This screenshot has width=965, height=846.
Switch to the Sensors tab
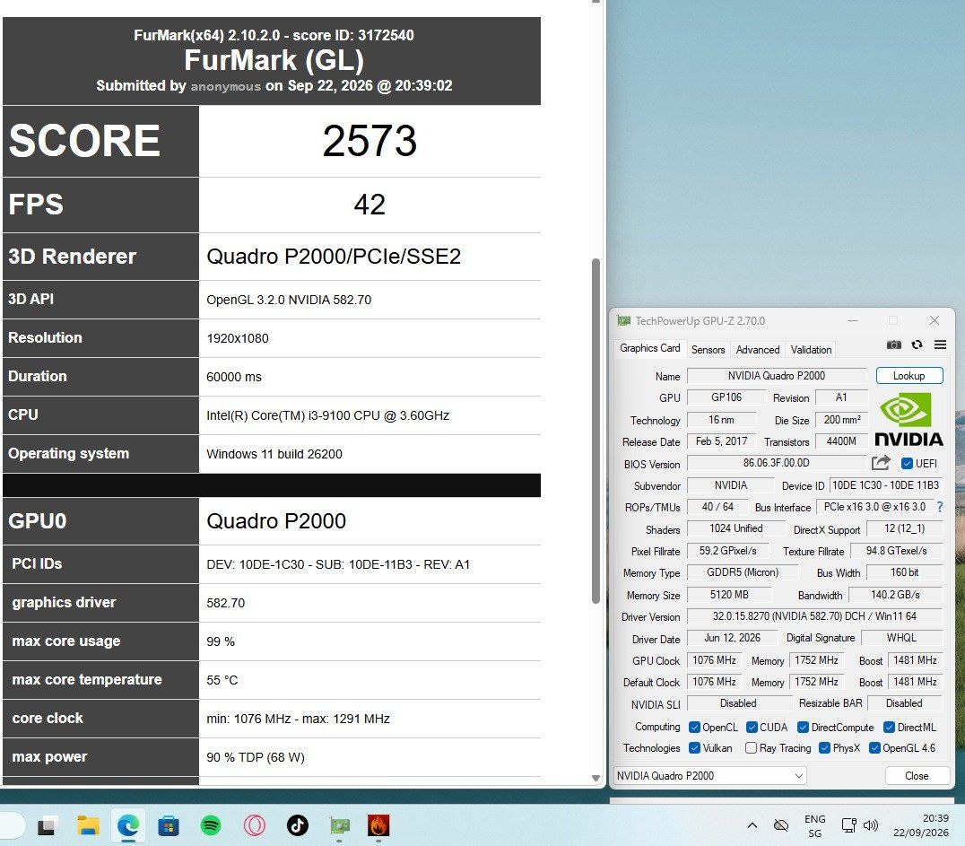[x=708, y=350]
